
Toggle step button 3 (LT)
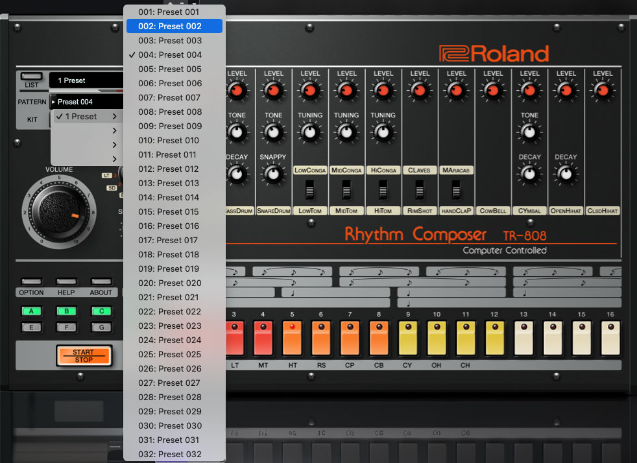tap(234, 338)
